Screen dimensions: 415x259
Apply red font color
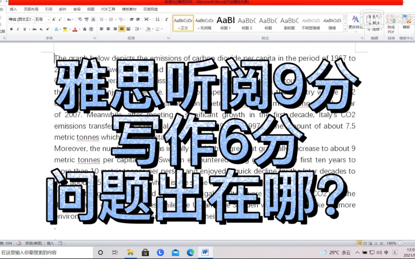click(75, 29)
